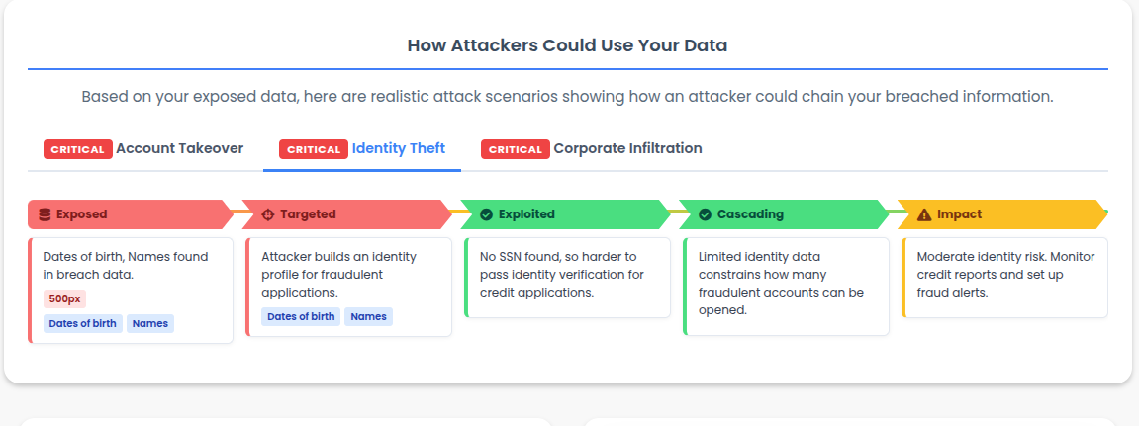This screenshot has width=1139, height=426.
Task: Switch to the Account Takeover tab
Action: pos(179,148)
